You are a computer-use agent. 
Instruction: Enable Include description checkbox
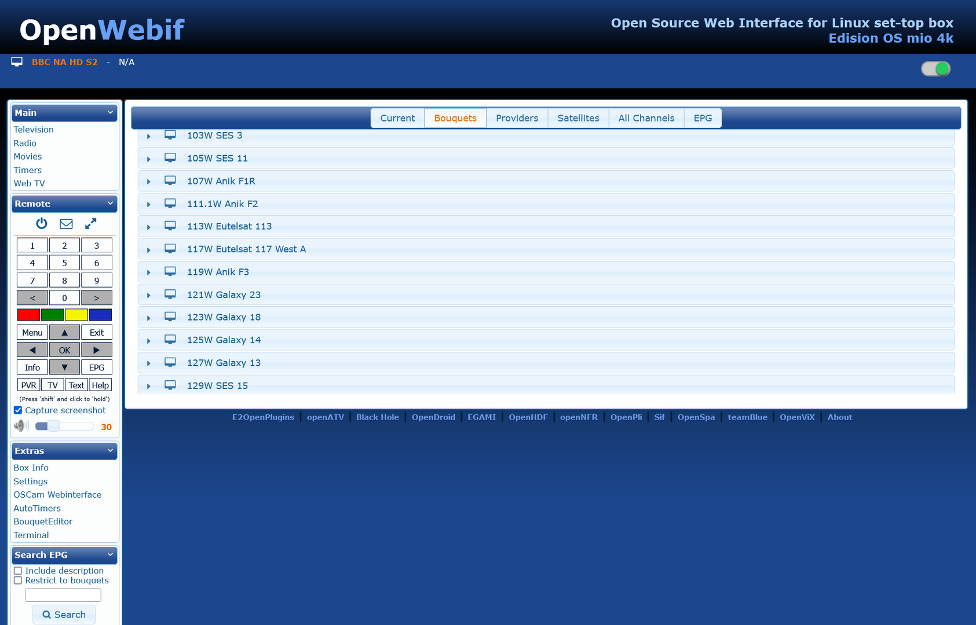click(x=18, y=571)
